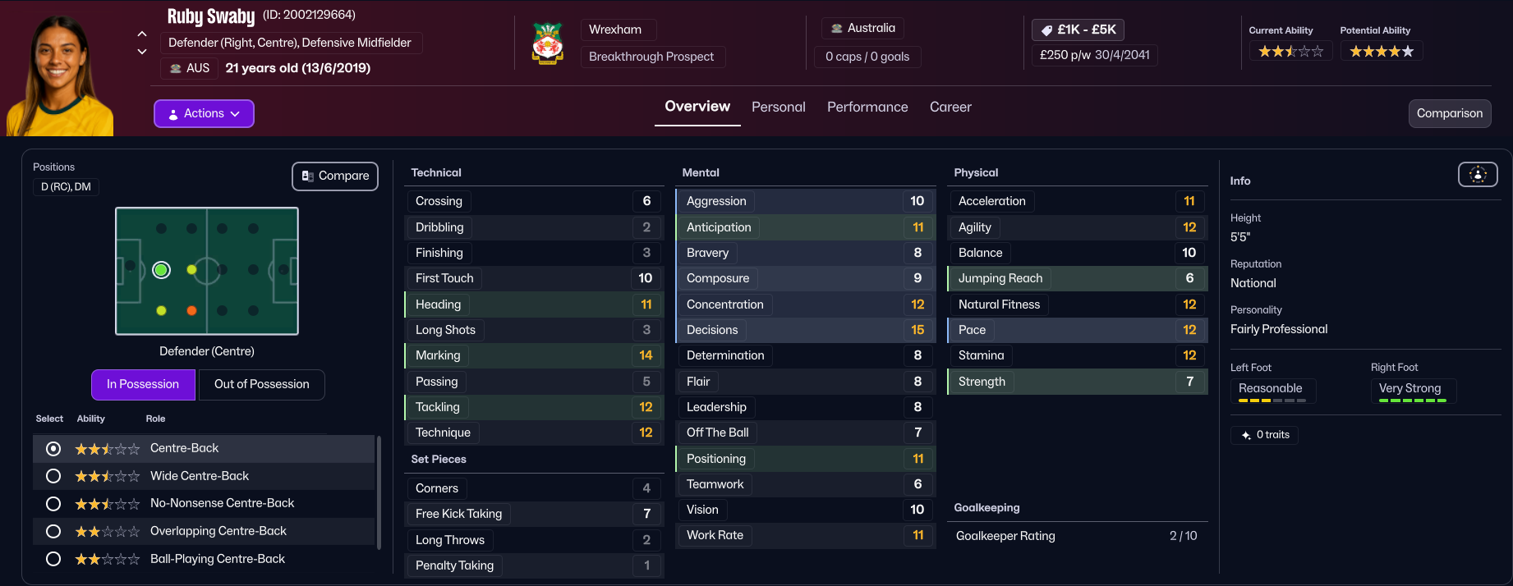This screenshot has height=586, width=1513.
Task: Select the Wide Centre-Back role radio button
Action: (53, 476)
